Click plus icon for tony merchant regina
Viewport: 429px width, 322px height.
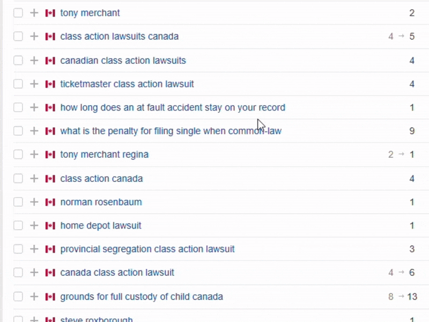34,155
